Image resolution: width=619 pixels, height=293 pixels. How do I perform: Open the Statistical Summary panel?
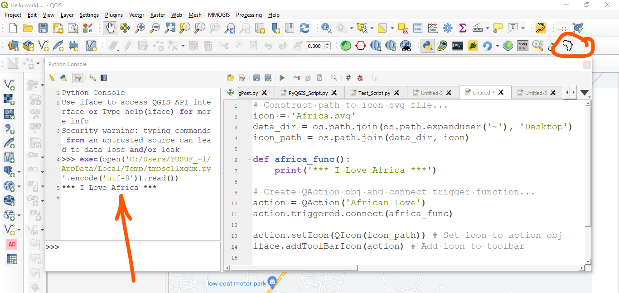(462, 28)
